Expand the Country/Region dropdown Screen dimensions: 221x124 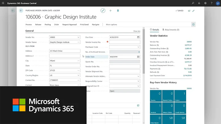[x=78, y=75]
